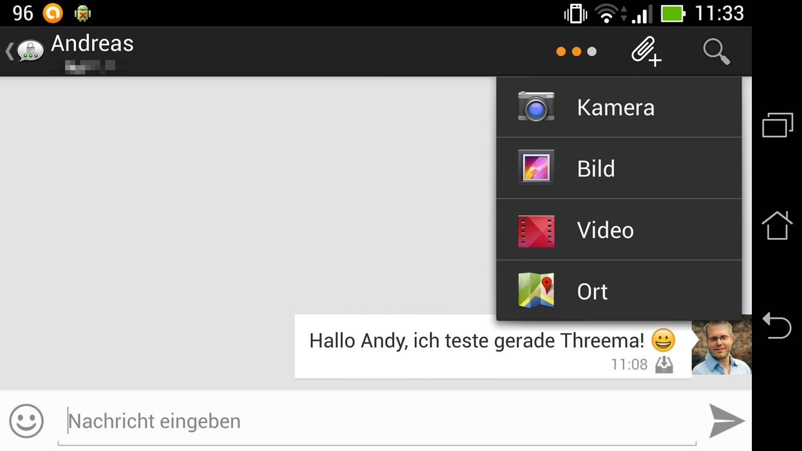Screen dimensions: 802x451
Task: Tap the send message arrow icon
Action: 727,420
